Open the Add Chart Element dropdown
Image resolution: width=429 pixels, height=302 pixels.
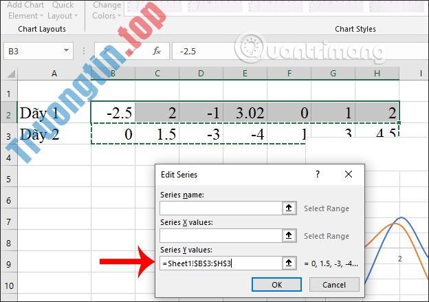tap(25, 10)
